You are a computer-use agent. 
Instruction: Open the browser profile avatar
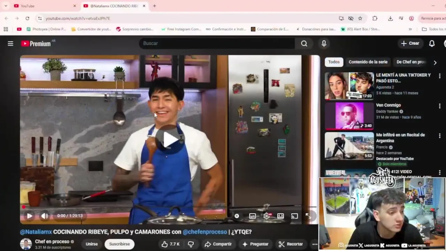pyautogui.click(x=412, y=18)
